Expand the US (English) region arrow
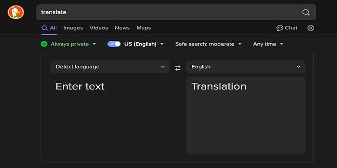The image size is (337, 168). point(162,44)
